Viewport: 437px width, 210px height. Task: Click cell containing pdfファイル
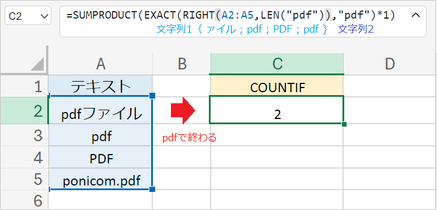point(100,111)
